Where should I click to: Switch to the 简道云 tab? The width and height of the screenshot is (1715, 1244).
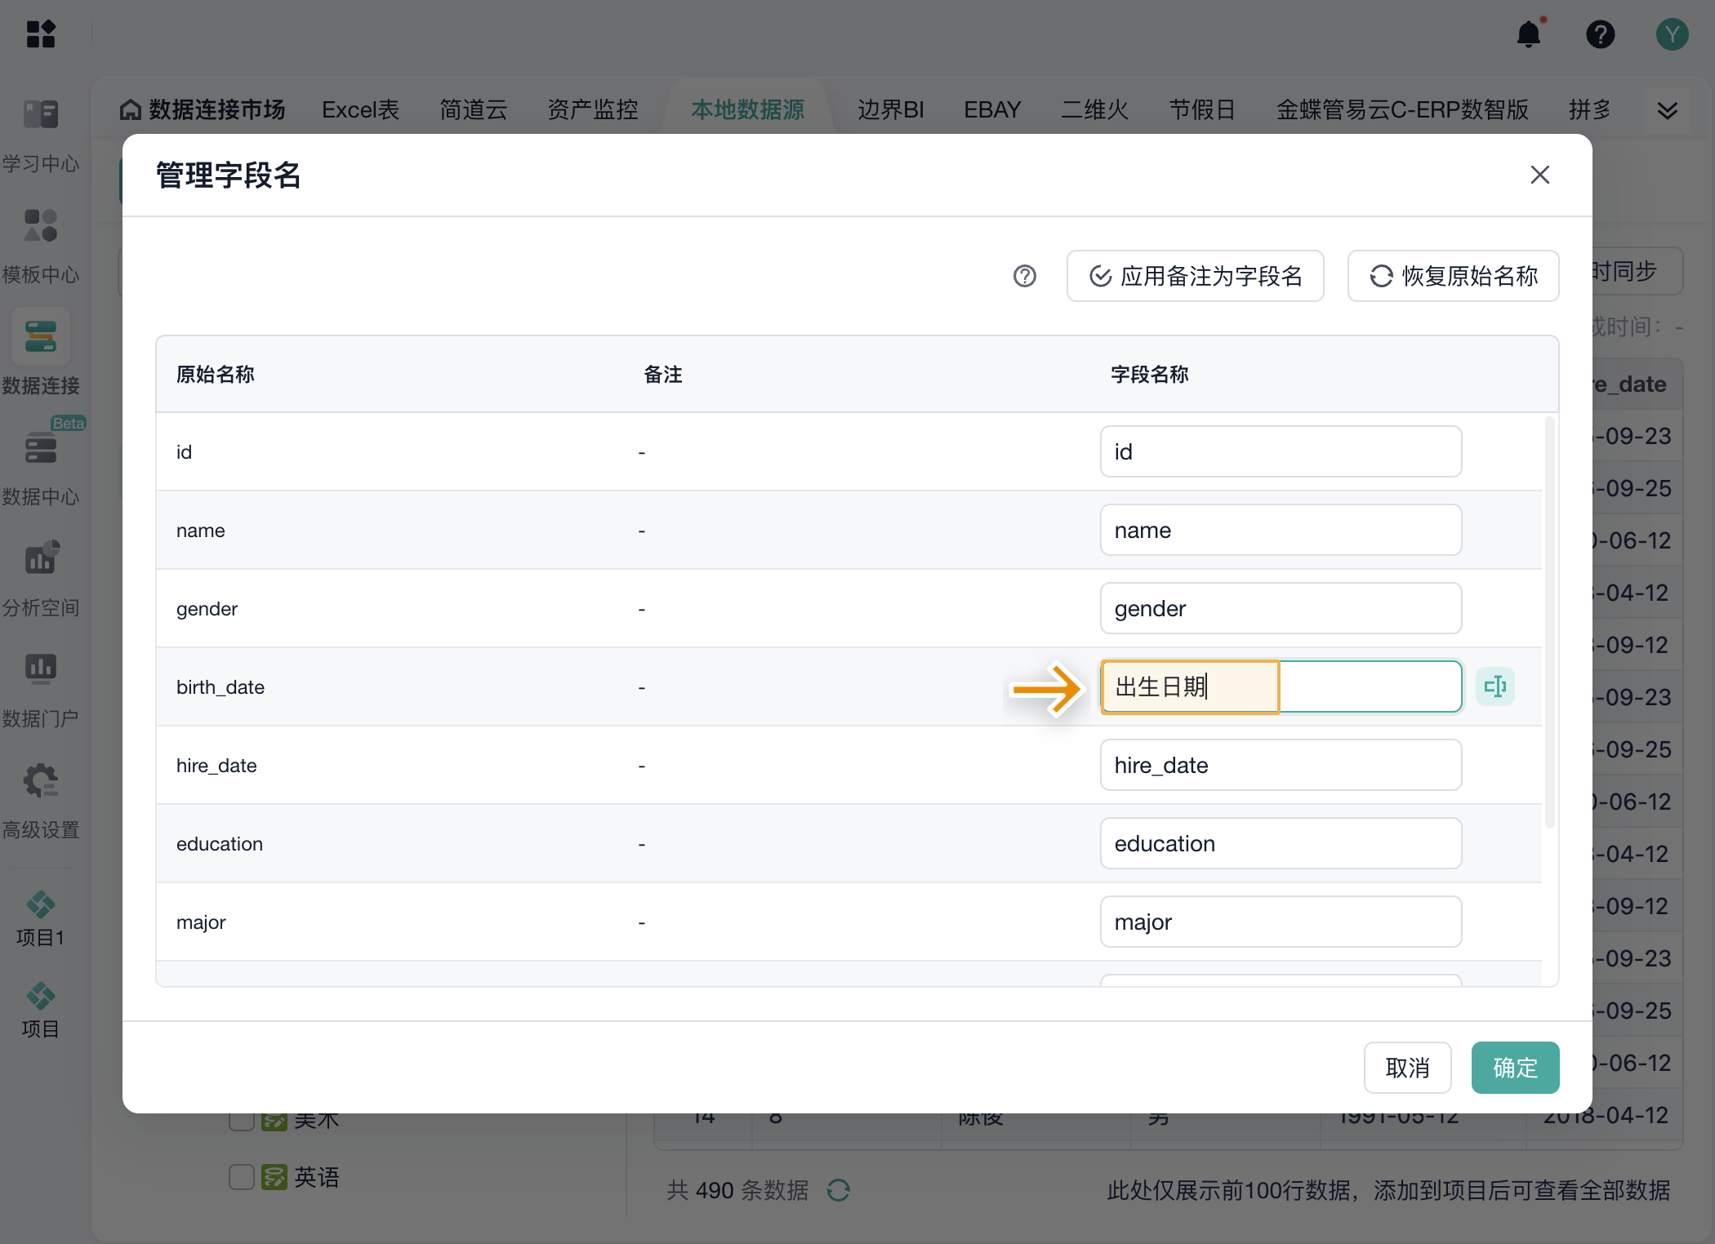(x=474, y=109)
